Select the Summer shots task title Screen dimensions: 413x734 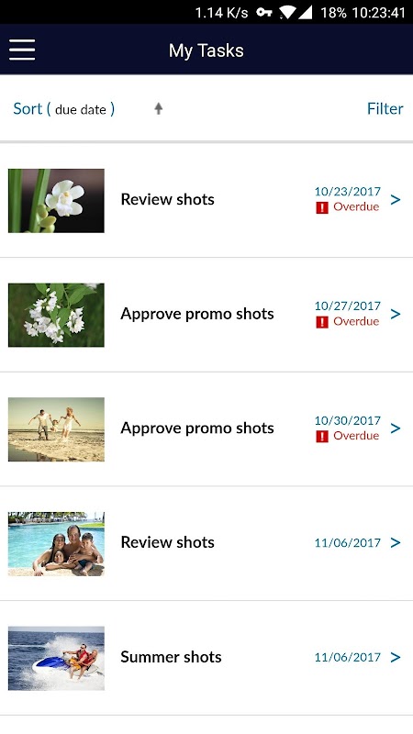[171, 657]
